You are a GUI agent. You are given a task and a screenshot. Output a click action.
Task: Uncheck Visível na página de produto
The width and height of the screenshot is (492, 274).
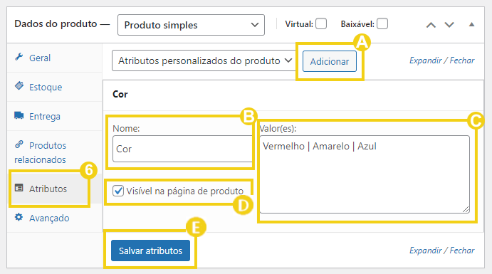click(x=118, y=191)
